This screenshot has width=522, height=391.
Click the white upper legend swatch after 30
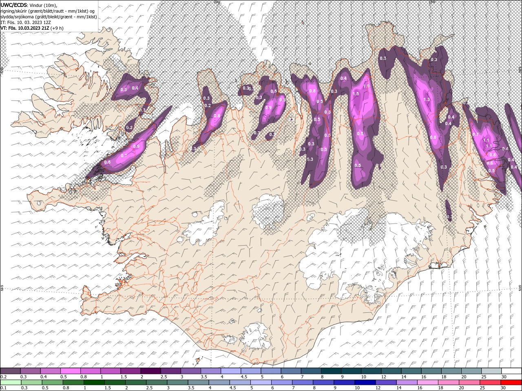point(511,371)
